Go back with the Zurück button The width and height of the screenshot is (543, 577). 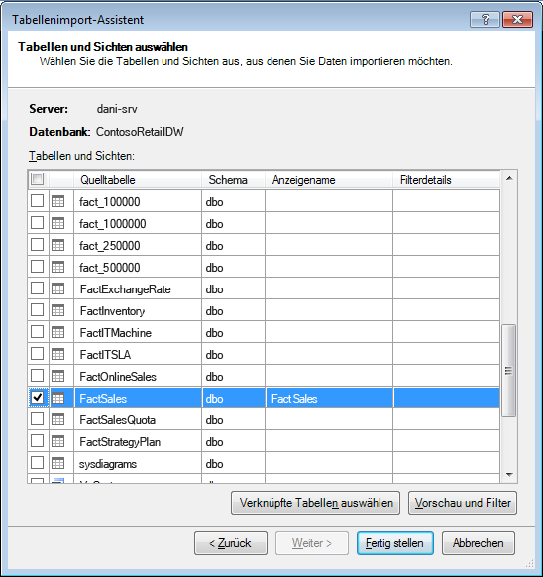click(231, 543)
